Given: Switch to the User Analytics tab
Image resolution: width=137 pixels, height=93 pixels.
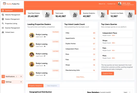Looking at the screenshot, I should (52, 86).
